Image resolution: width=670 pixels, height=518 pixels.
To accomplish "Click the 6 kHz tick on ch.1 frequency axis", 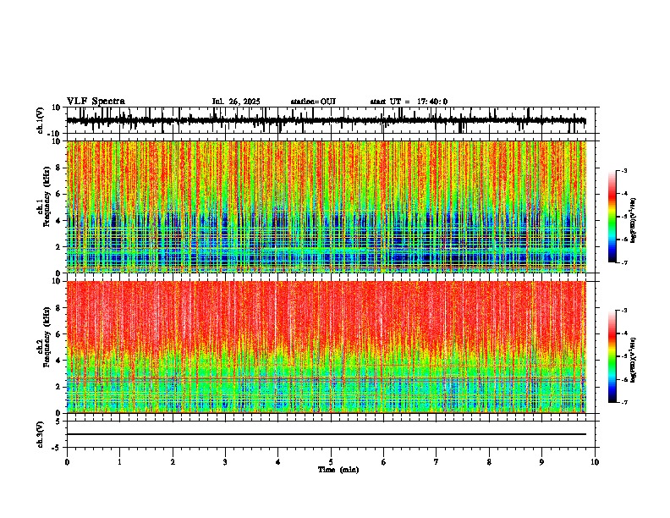I will pyautogui.click(x=59, y=194).
